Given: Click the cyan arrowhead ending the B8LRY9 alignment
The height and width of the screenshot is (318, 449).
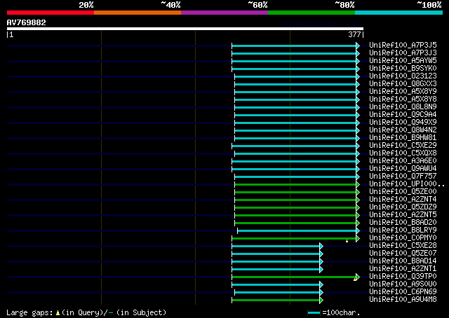Looking at the screenshot, I should coord(358,230).
